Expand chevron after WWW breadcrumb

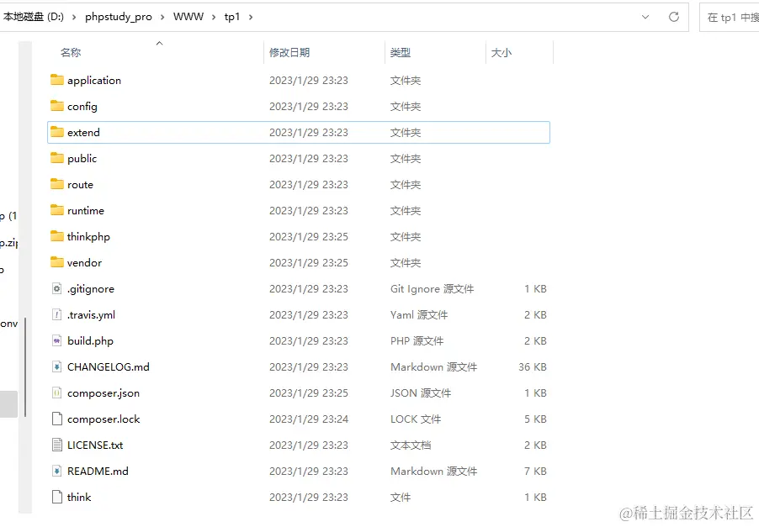[x=214, y=17]
